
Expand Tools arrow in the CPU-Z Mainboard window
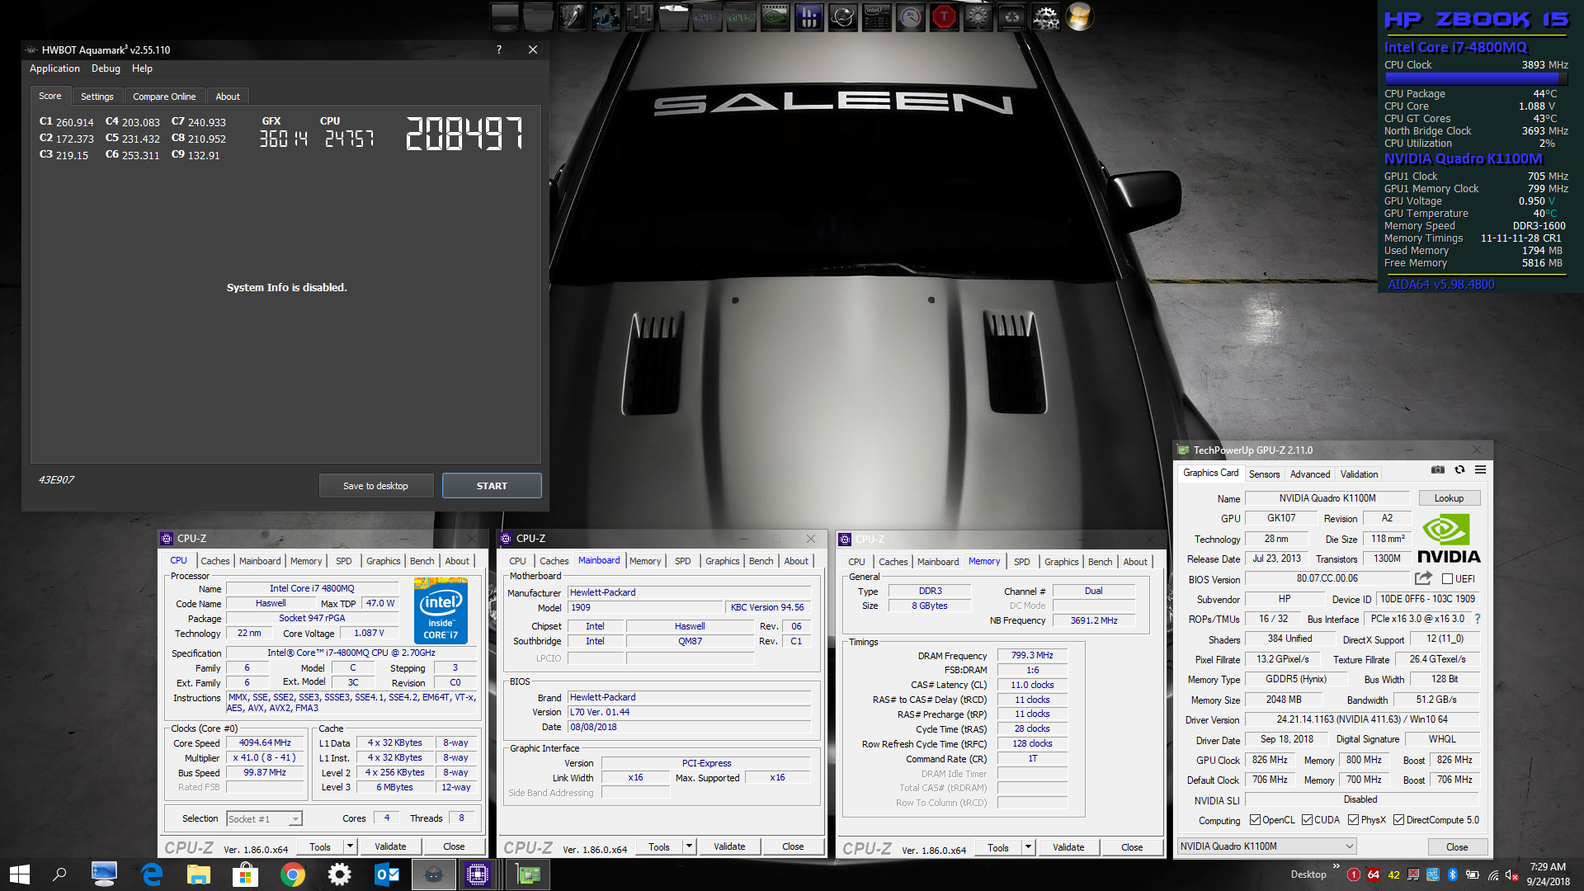pyautogui.click(x=689, y=846)
